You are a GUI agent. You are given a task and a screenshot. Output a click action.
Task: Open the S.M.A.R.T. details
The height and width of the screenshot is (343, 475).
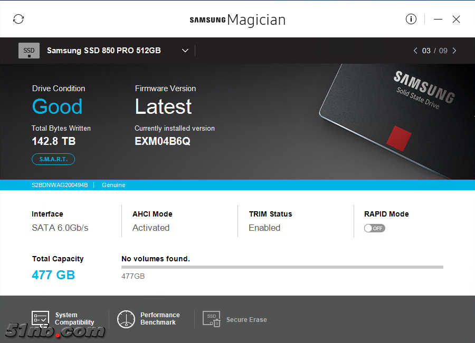[53, 159]
